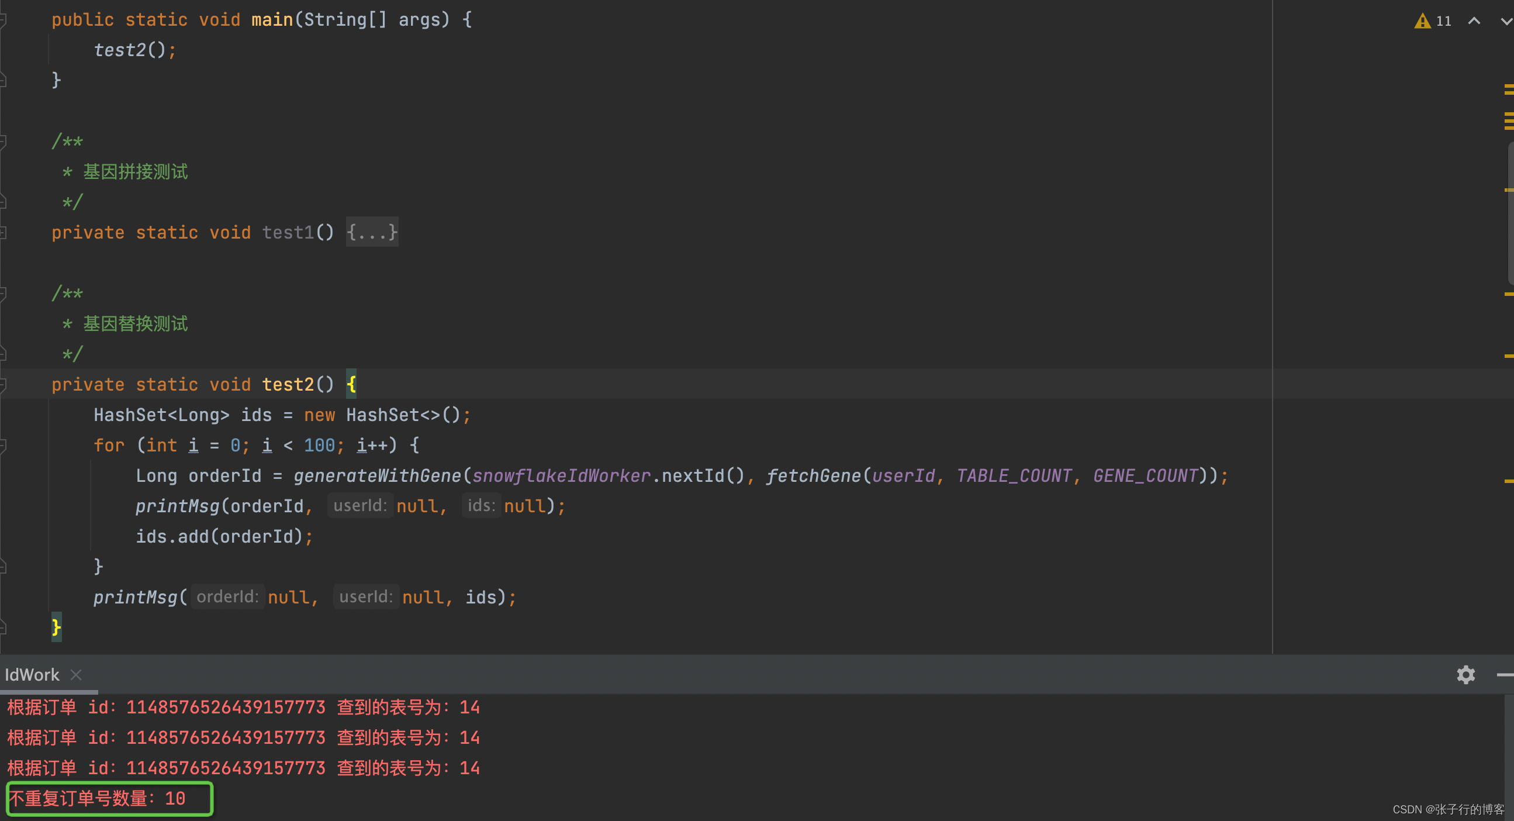The height and width of the screenshot is (821, 1514).
Task: Click the fetchGene method call
Action: [813, 476]
